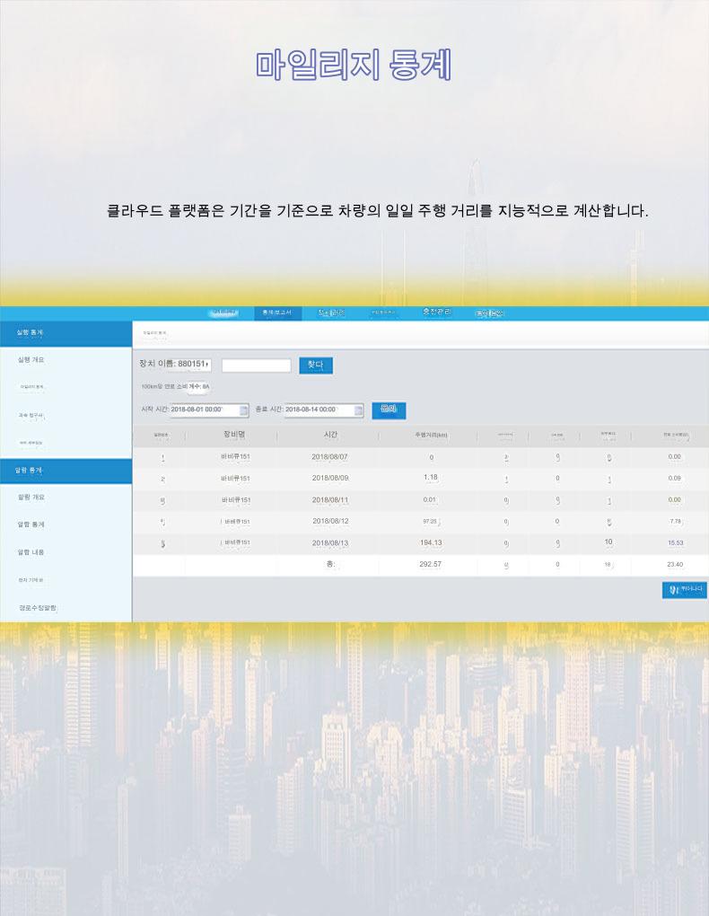Click the blue export button at bottom right
Image resolution: width=709 pixels, height=916 pixels.
coord(684,589)
